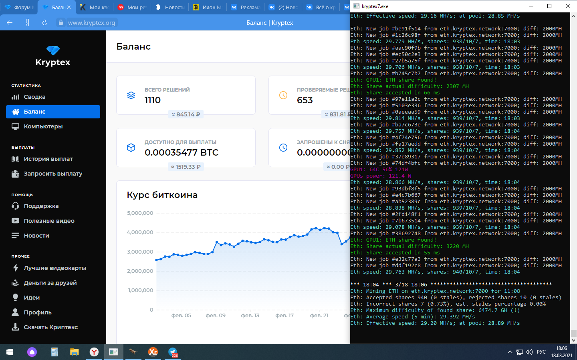Viewport: 577px width, 360px height.
Task: Switch to the Форум browser tab
Action: click(x=19, y=7)
